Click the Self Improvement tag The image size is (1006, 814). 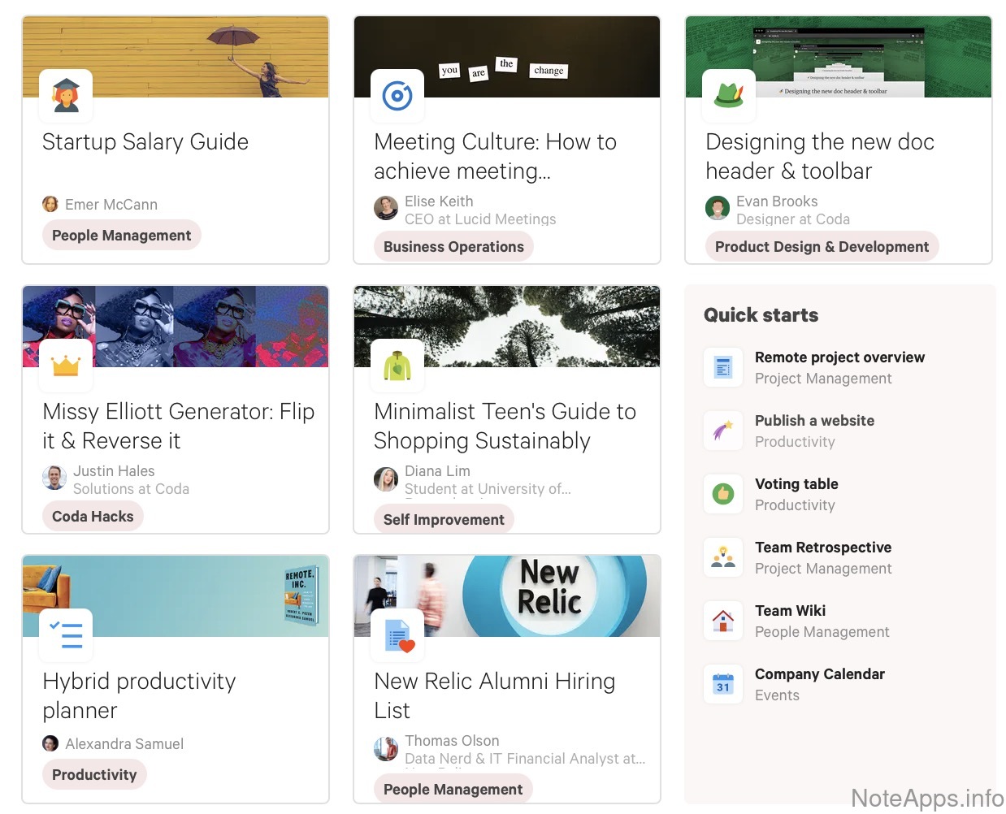pyautogui.click(x=444, y=520)
